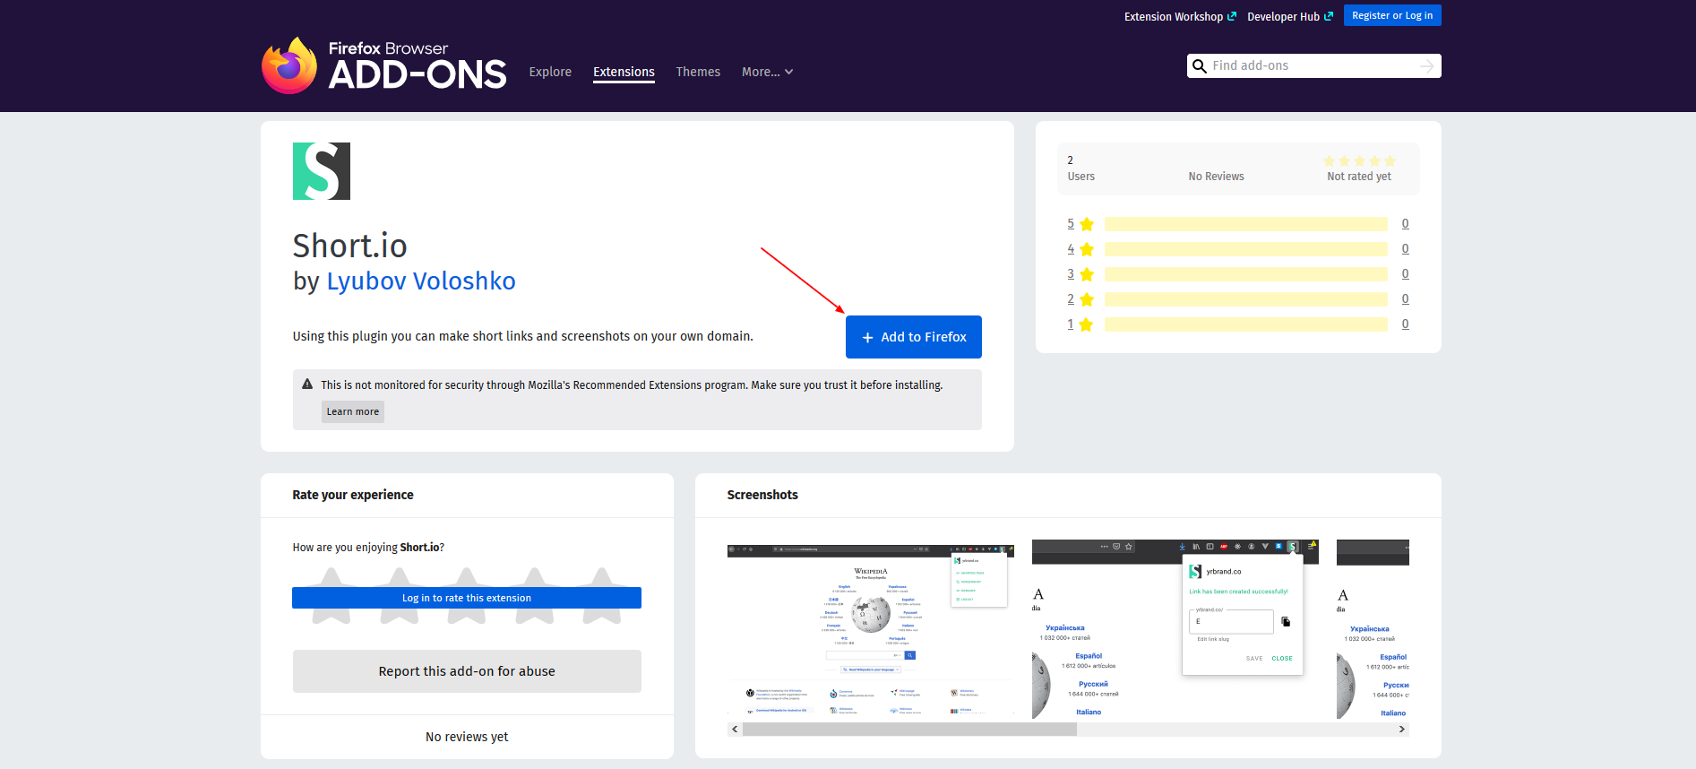Open the Explore section

pyautogui.click(x=550, y=72)
